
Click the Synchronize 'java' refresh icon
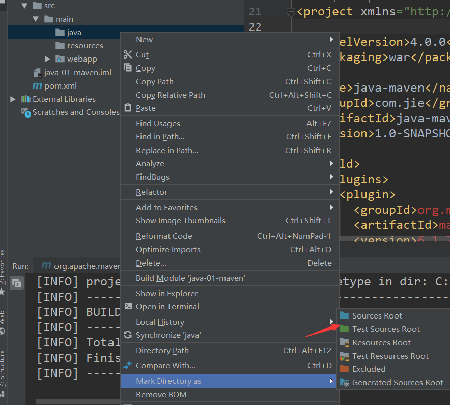coord(128,335)
